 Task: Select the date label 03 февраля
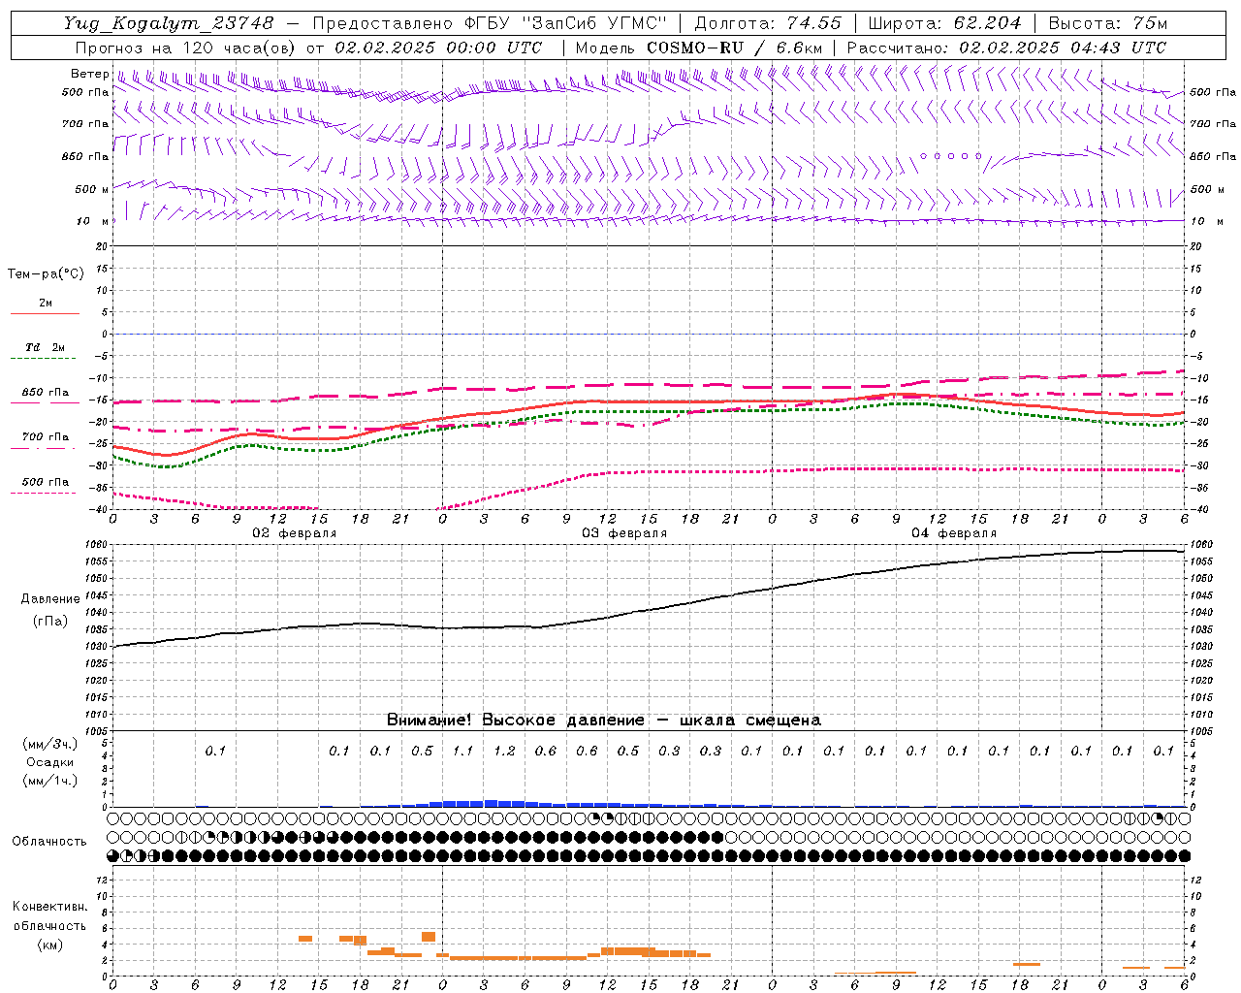[624, 533]
